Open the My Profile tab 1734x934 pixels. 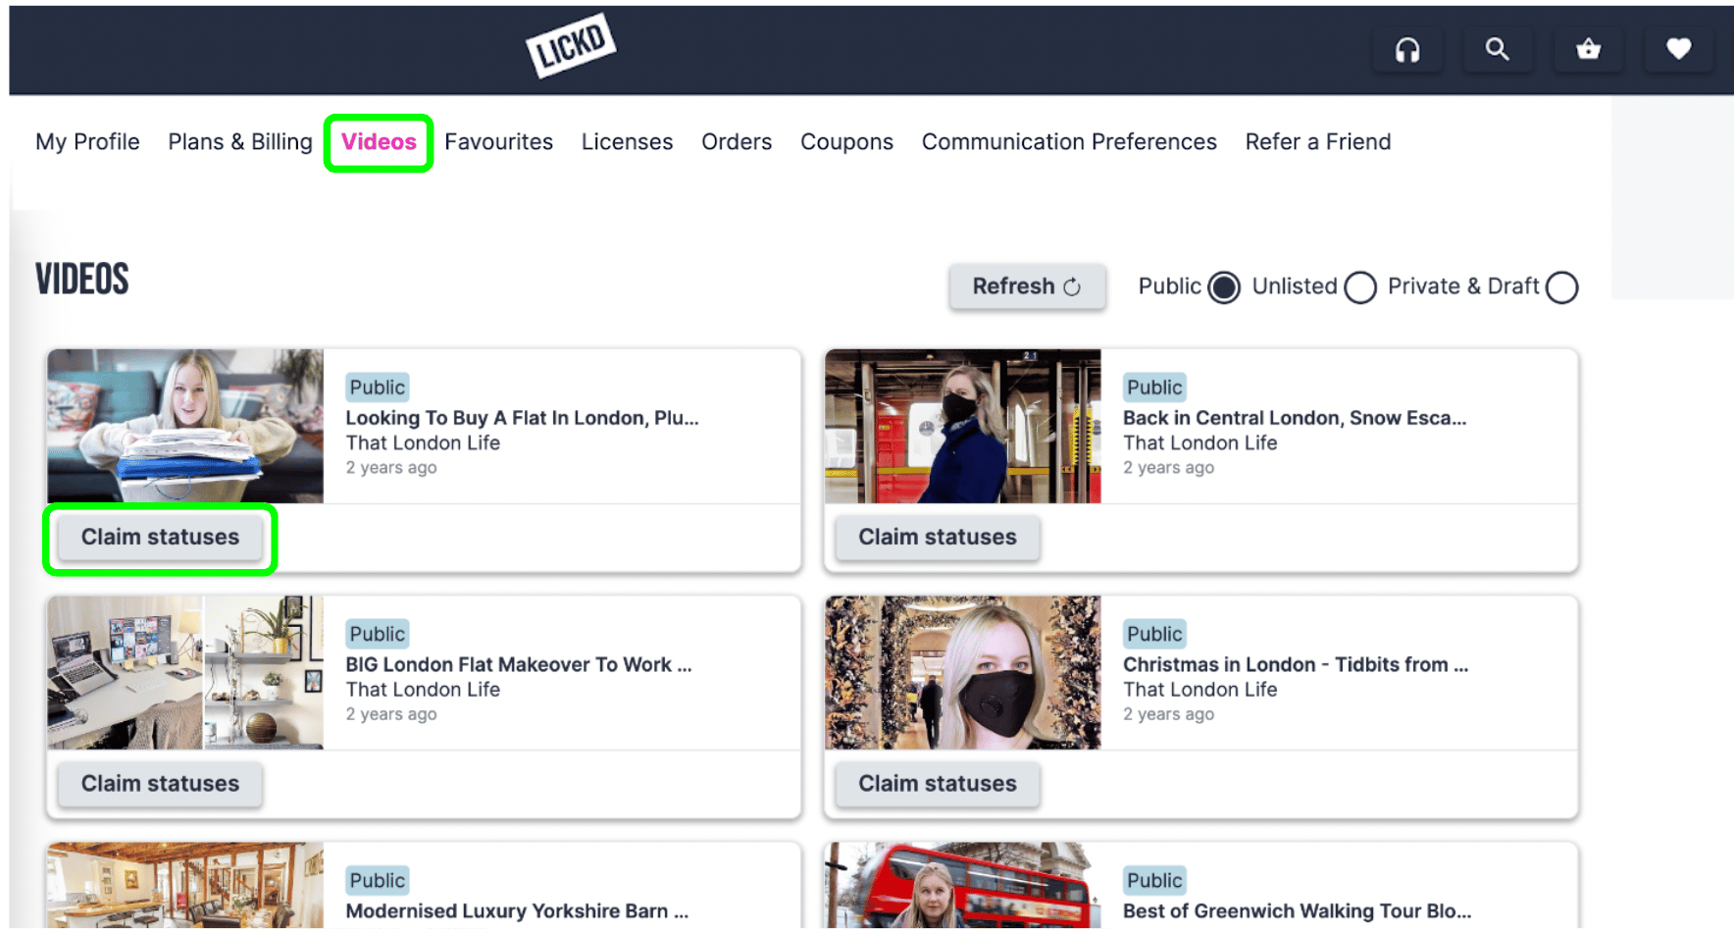coord(87,142)
